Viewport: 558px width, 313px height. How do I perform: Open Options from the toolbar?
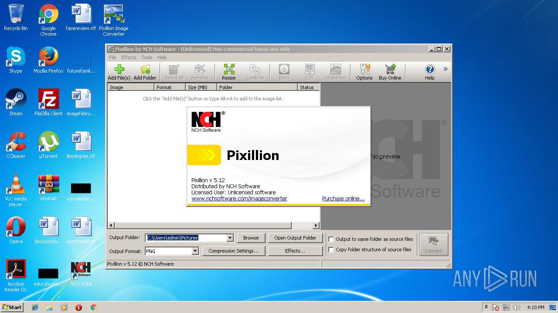tap(364, 72)
